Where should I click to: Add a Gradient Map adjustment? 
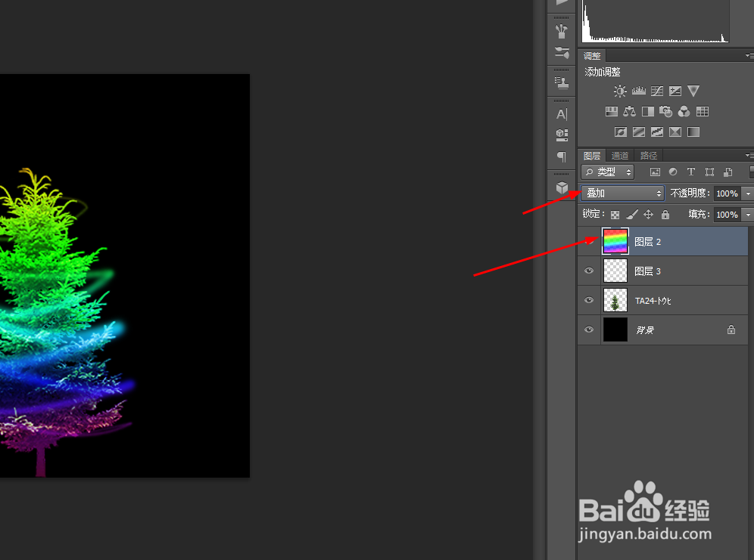pyautogui.click(x=693, y=132)
